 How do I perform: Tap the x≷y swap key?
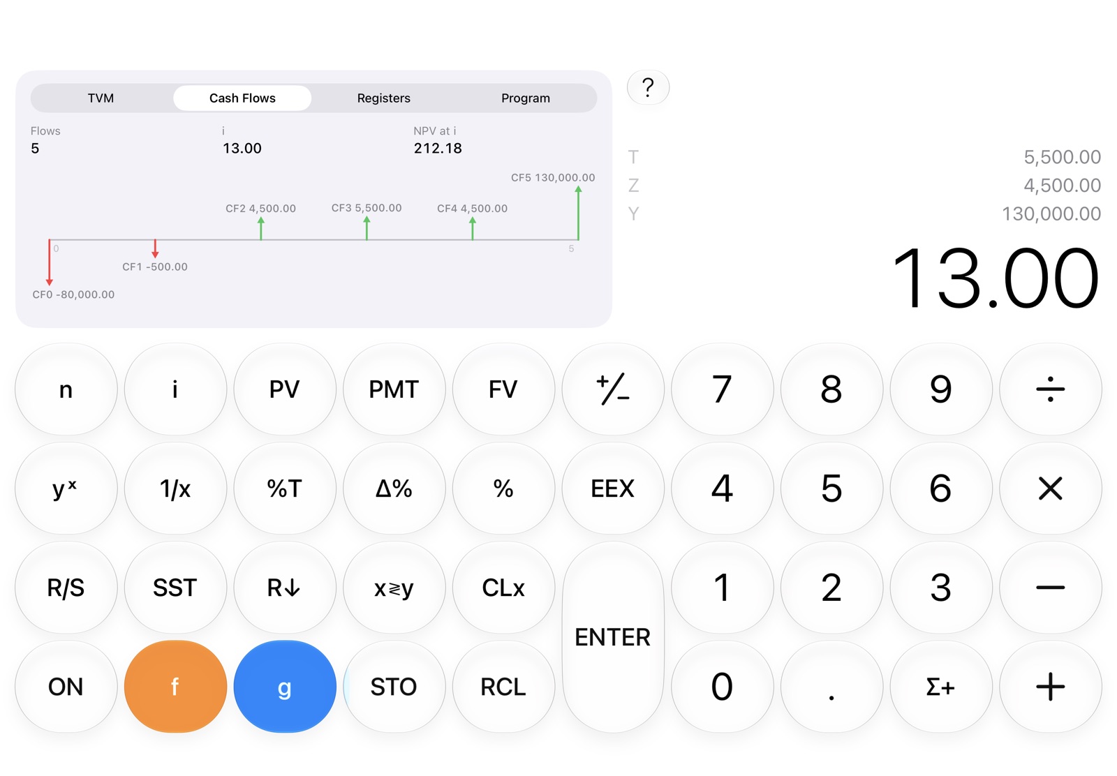point(394,588)
